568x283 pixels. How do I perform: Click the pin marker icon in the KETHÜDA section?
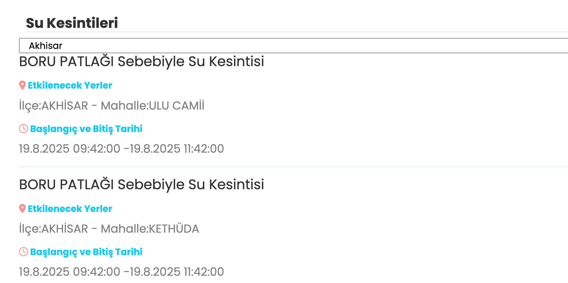click(22, 209)
